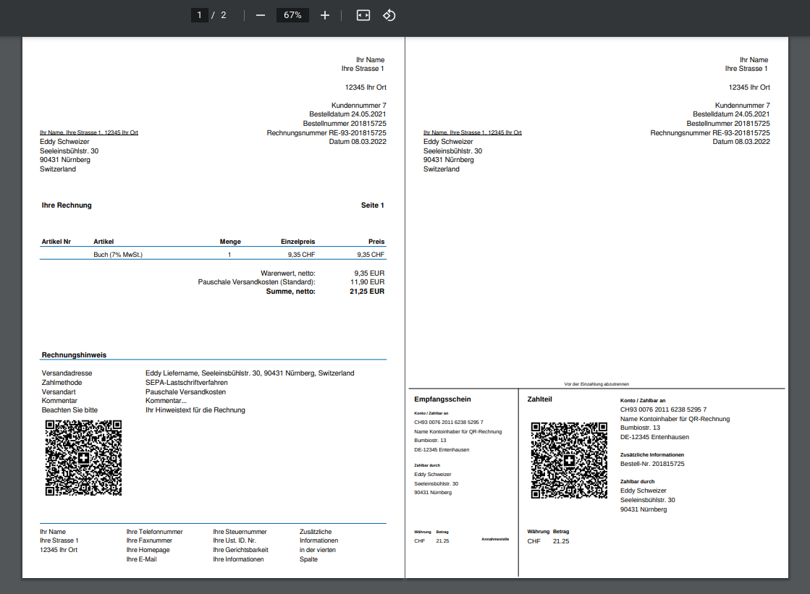Click the current page number field

coord(199,15)
